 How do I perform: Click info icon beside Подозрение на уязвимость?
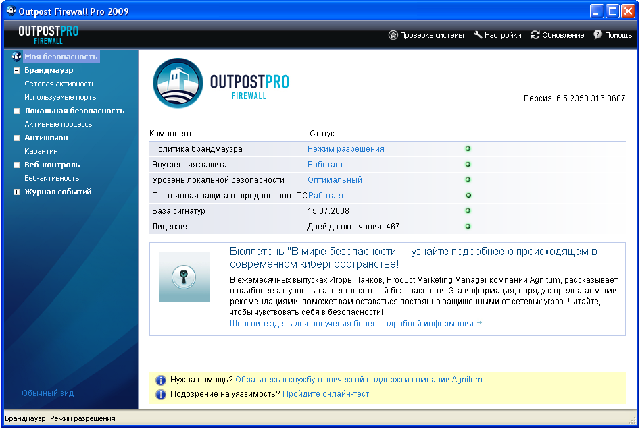161,394
